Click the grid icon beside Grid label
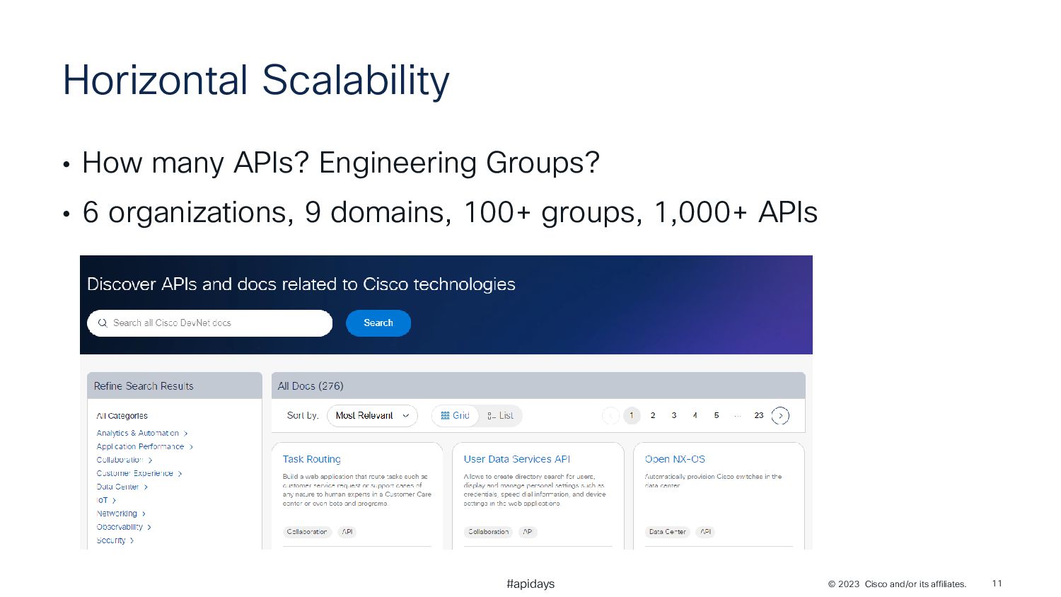The image size is (1061, 597). (445, 416)
